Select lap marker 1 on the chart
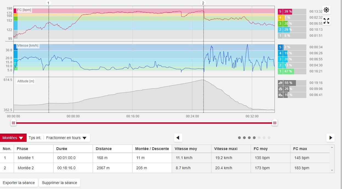This screenshot has width=342, height=189. (x=49, y=3)
